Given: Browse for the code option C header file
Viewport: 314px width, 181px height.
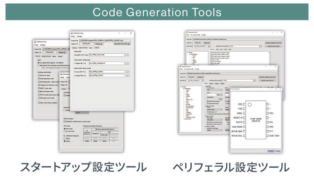Looking at the screenshot, I should (127, 63).
